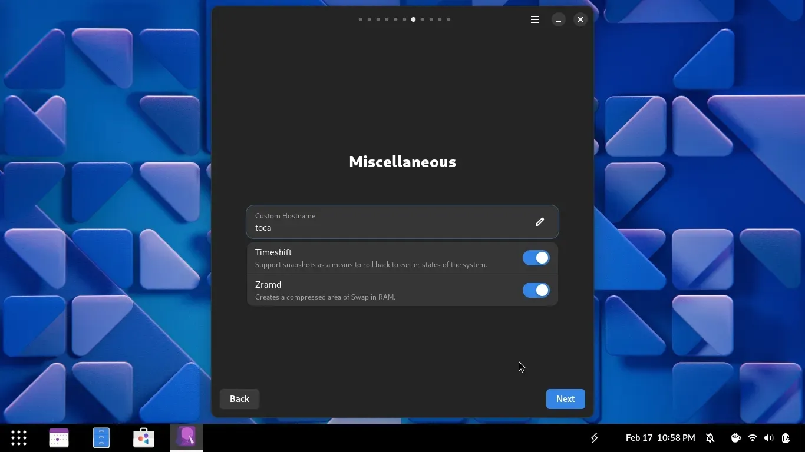
Task: Open the app grid from the taskbar
Action: 19,438
